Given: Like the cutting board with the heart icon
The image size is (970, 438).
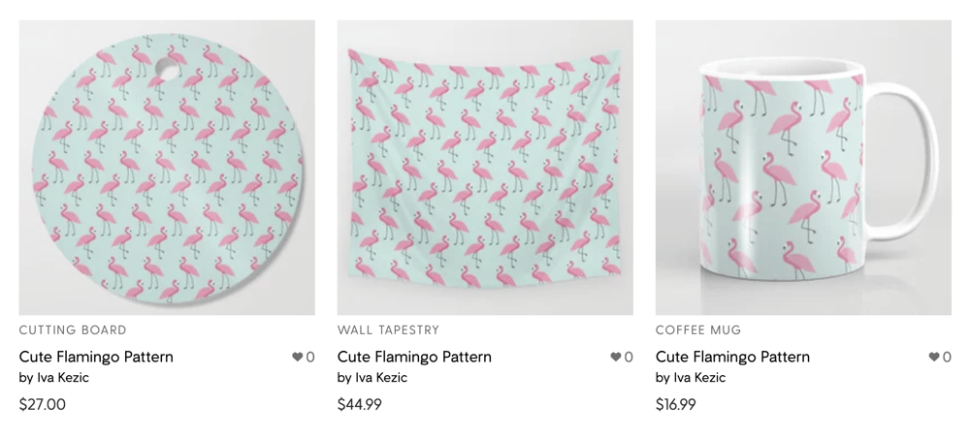Looking at the screenshot, I should tap(298, 357).
